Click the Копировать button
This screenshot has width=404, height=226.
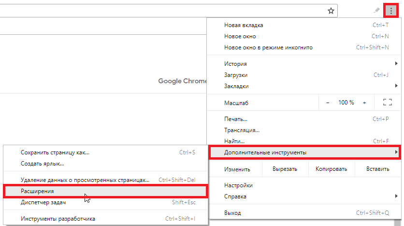pos(332,169)
